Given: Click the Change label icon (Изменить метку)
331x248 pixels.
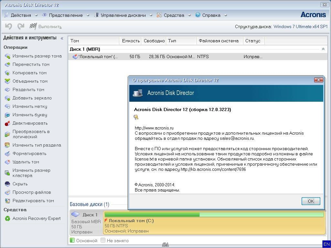Looking at the screenshot, I should pos(7,107).
